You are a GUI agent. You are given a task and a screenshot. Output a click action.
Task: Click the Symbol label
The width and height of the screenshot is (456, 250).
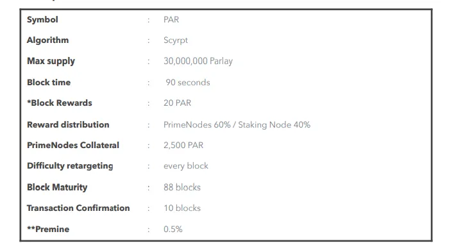[42, 20]
